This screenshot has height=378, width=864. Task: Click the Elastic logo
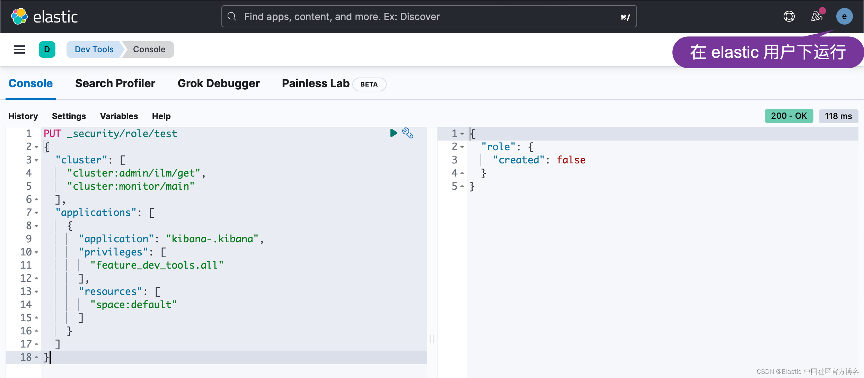click(x=19, y=17)
